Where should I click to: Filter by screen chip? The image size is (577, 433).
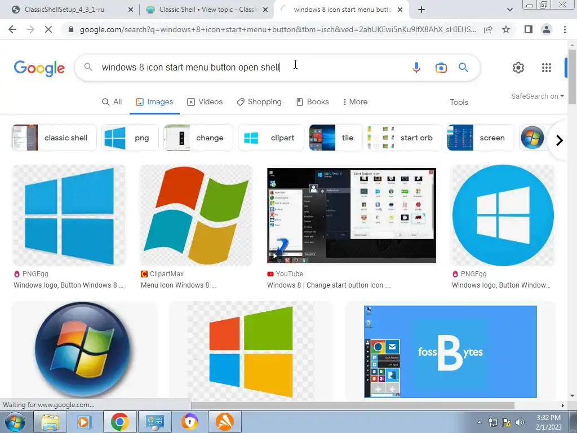click(480, 138)
